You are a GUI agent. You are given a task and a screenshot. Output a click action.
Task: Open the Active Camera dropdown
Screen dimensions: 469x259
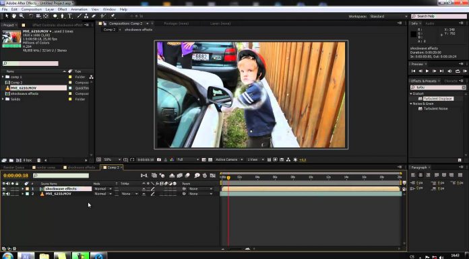(229, 160)
